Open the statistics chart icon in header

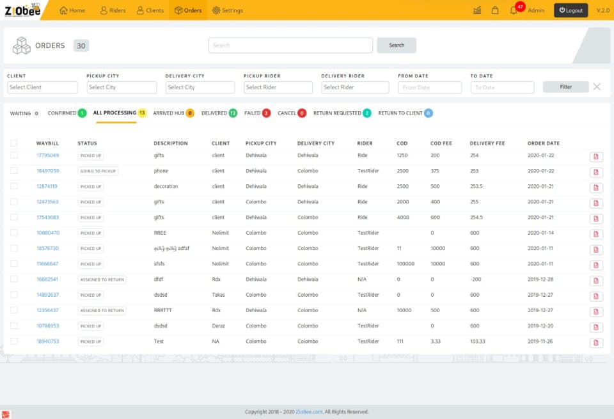tap(477, 11)
